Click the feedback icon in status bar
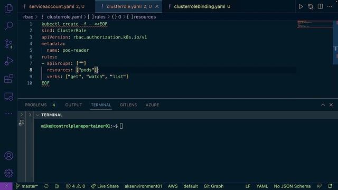The width and height of the screenshot is (338, 190). click(319, 186)
